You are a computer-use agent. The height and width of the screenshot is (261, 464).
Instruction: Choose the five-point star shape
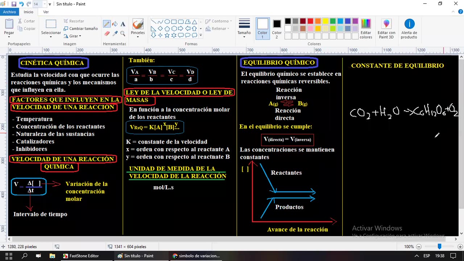point(167,35)
